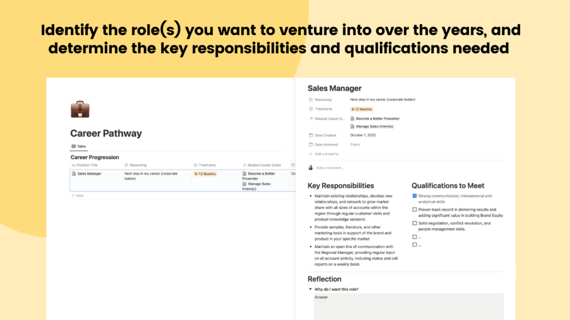Click the Reasoning text icon in side panel
This screenshot has height=320, width=570.
tap(311, 100)
